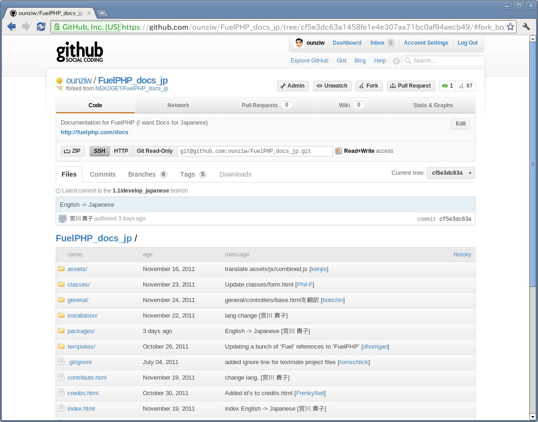
Task: Click the templates folder icon
Action: [61, 346]
